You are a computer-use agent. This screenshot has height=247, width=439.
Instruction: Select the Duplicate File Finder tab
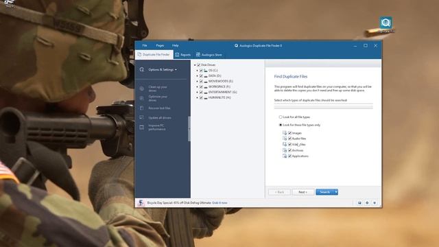pos(154,55)
